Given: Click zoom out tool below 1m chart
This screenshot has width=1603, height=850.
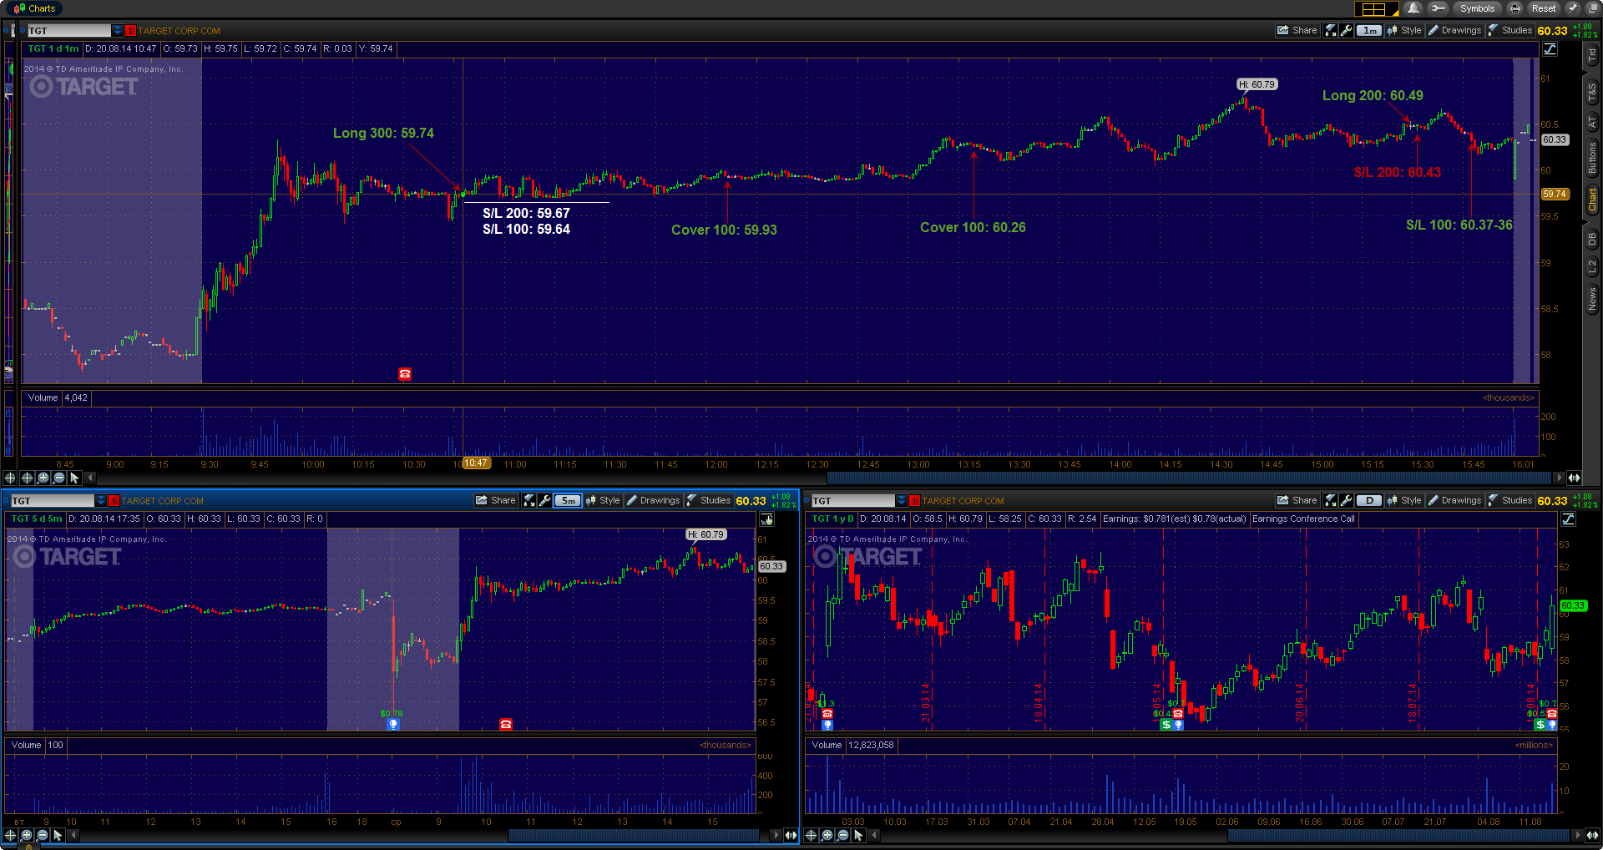Looking at the screenshot, I should click(x=58, y=478).
